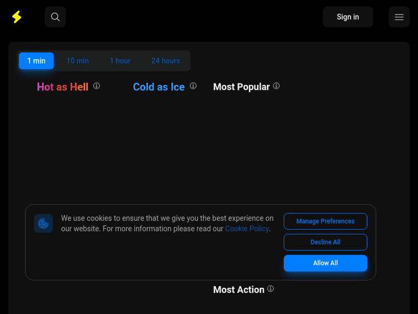Click info icon beside Most Action
The image size is (418, 314).
coord(271,289)
